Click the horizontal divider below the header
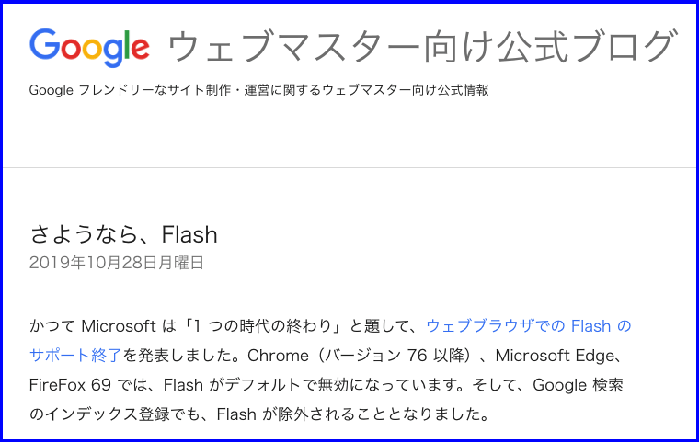 coord(349,168)
